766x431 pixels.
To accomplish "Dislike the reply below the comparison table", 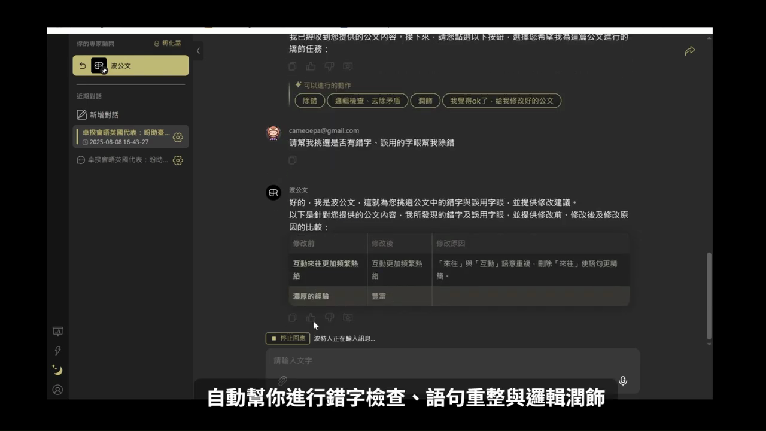I will 329,318.
